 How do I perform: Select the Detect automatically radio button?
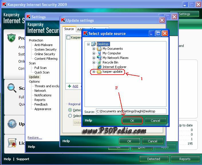pos(70,110)
